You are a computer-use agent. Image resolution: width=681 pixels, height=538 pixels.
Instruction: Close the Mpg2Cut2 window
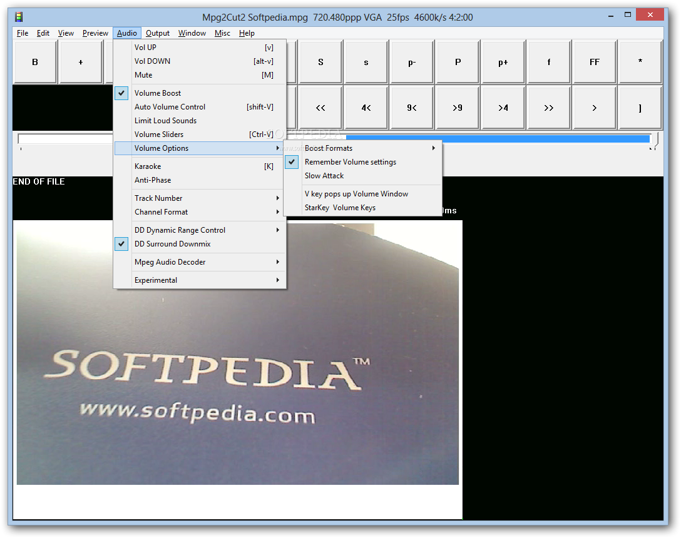pos(650,15)
